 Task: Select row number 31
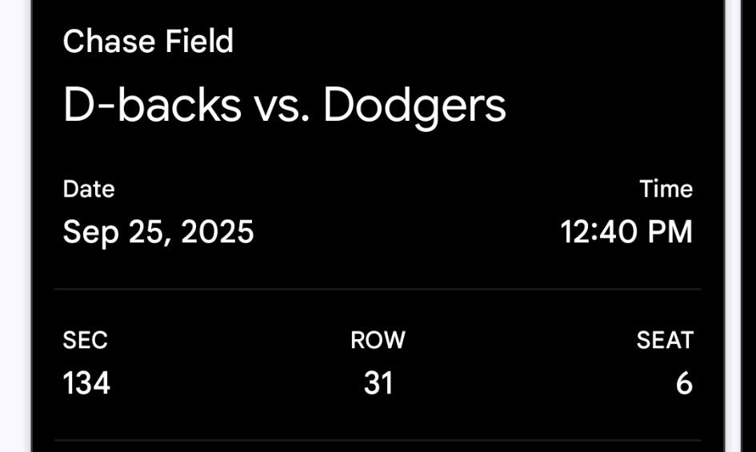pyautogui.click(x=378, y=383)
